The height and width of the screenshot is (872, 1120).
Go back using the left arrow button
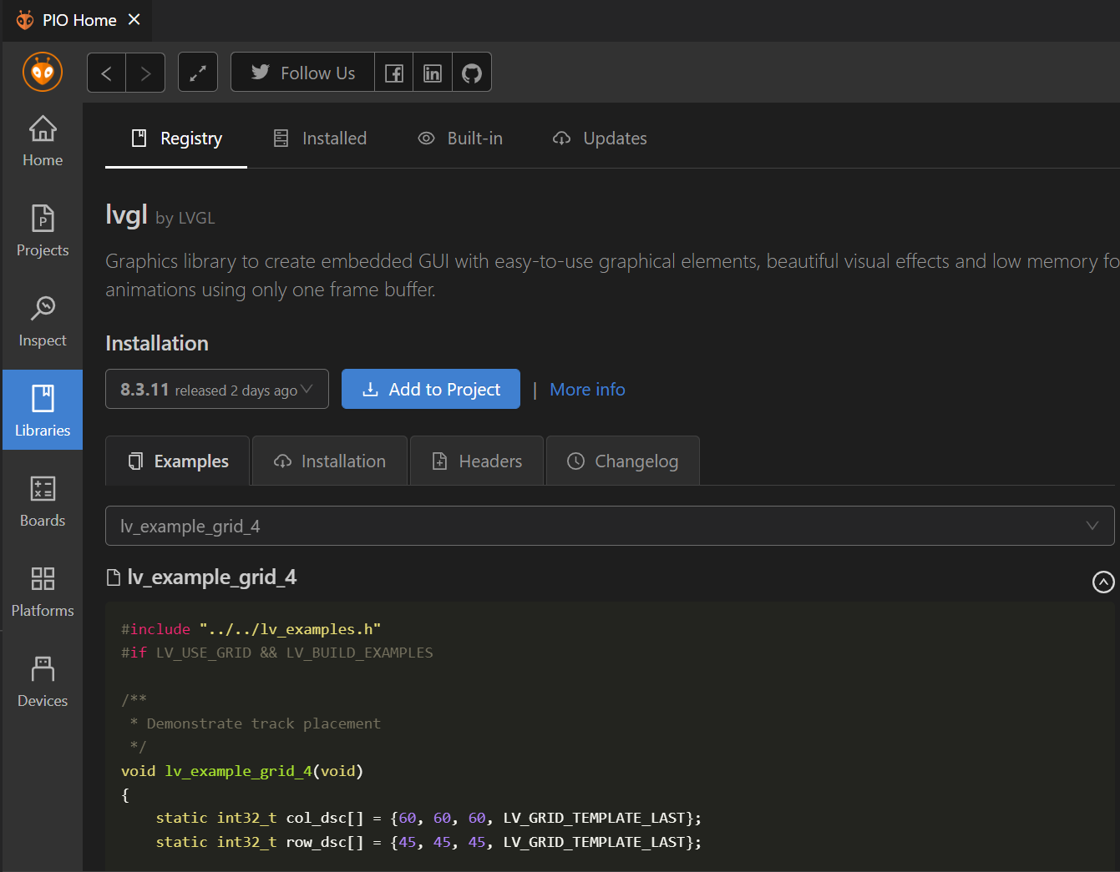tap(107, 73)
